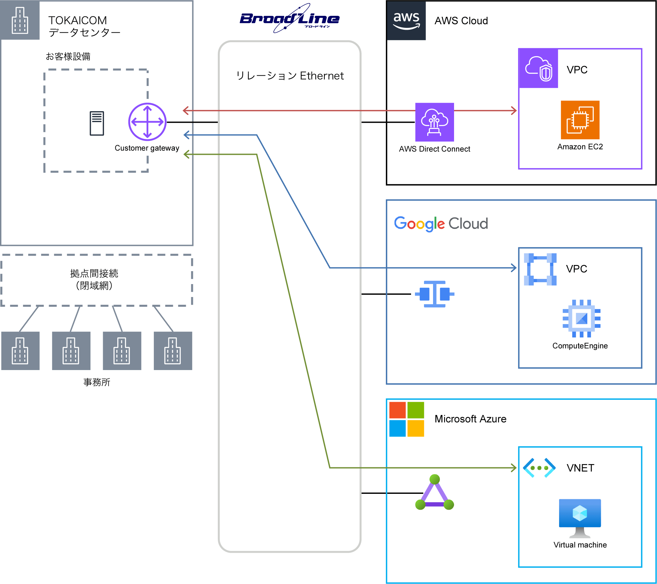
Task: Select the ComputeEngine chip icon
Action: point(581,318)
